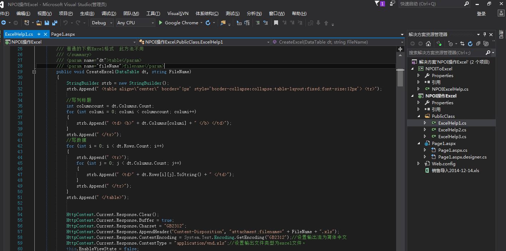Screen dimensions: 506x251
Task: Click the Navigate Backward toolbar icon
Action: click(4, 23)
